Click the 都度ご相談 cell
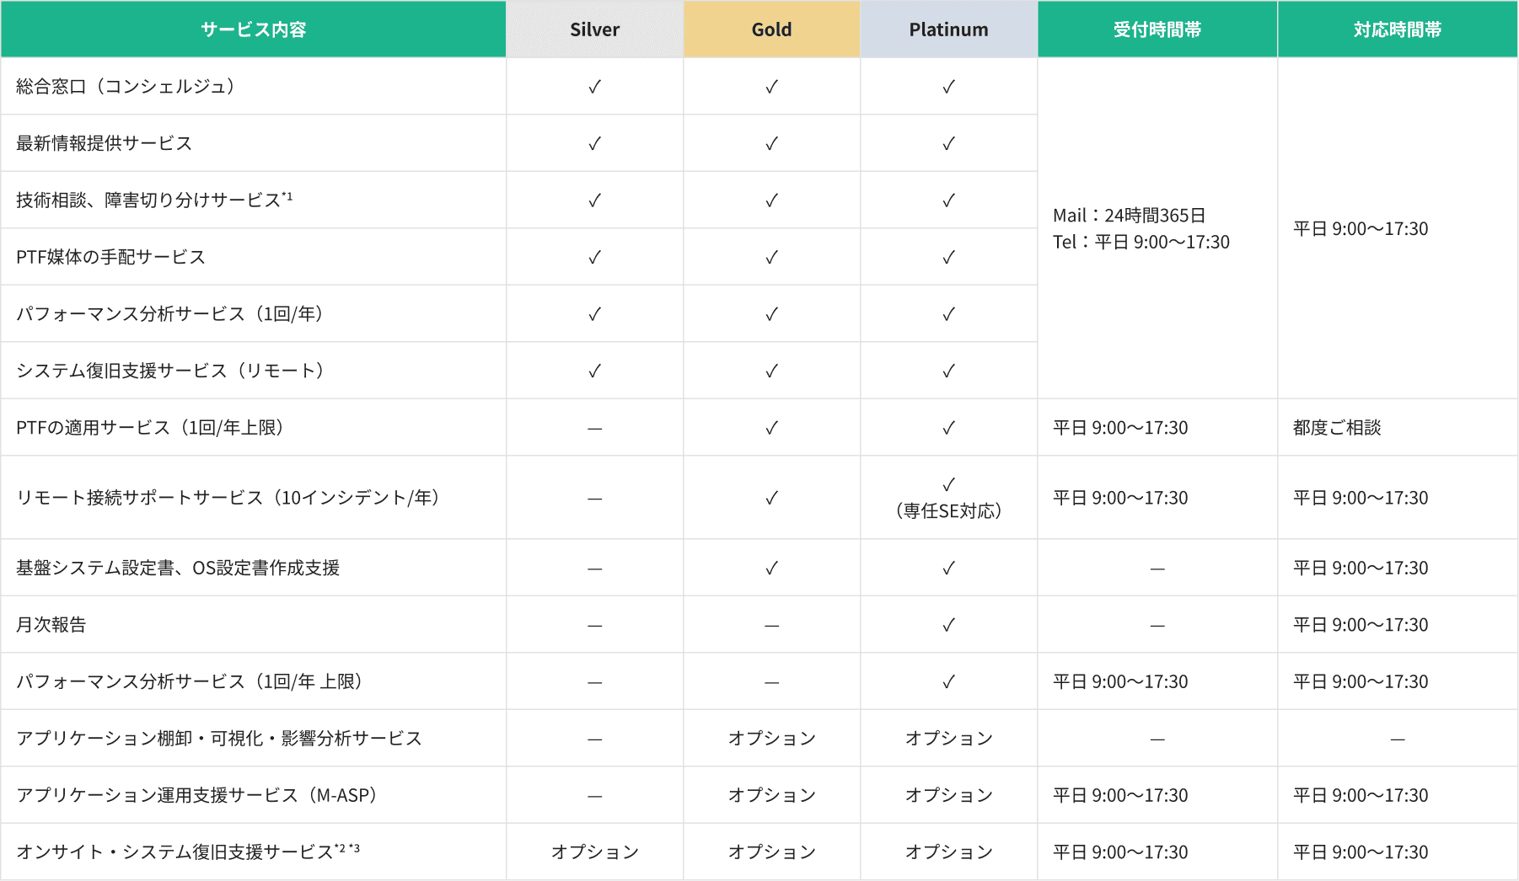 (x=1337, y=428)
